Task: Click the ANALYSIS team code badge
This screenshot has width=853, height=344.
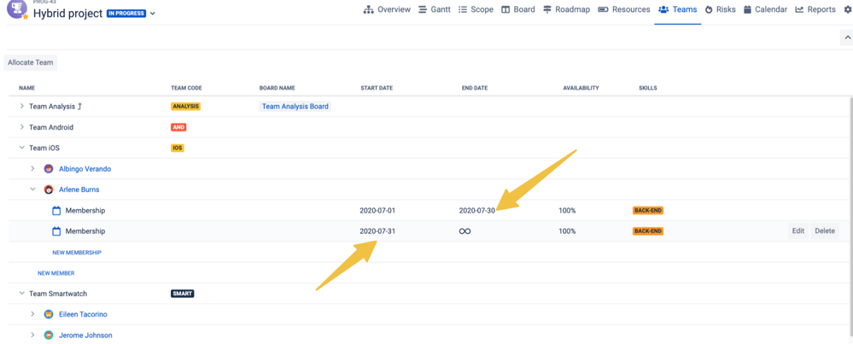Action: point(185,107)
